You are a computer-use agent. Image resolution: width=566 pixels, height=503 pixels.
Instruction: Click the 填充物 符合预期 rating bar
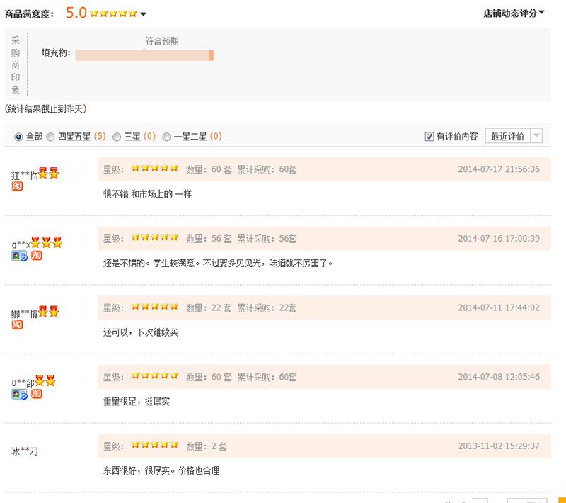pos(144,55)
